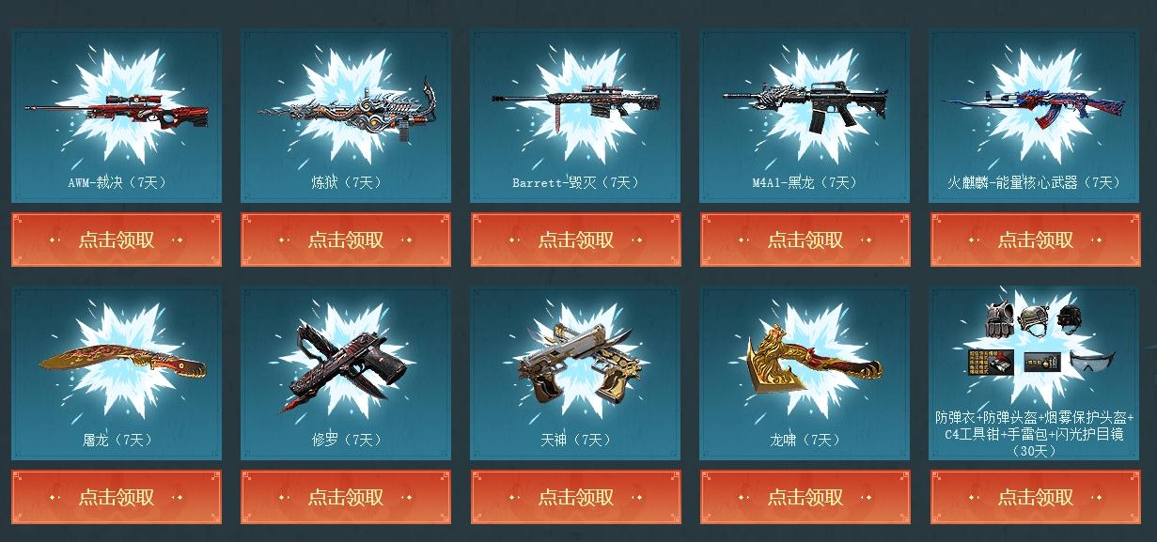
Task: Claim the M4A1-黑龙 reward
Action: 805,240
